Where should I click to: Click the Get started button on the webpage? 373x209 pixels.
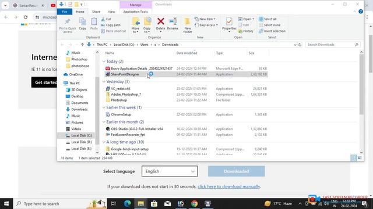44,82
